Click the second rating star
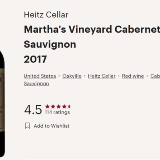 coord(53,106)
